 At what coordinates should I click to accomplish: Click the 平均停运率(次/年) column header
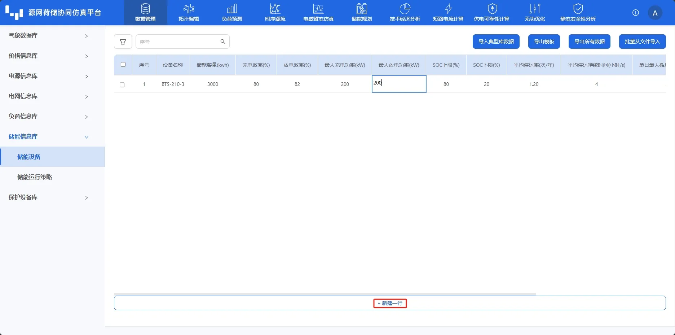point(534,65)
